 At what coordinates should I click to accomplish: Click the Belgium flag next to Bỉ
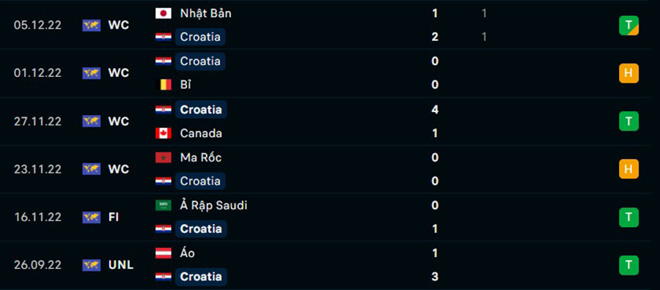point(164,85)
